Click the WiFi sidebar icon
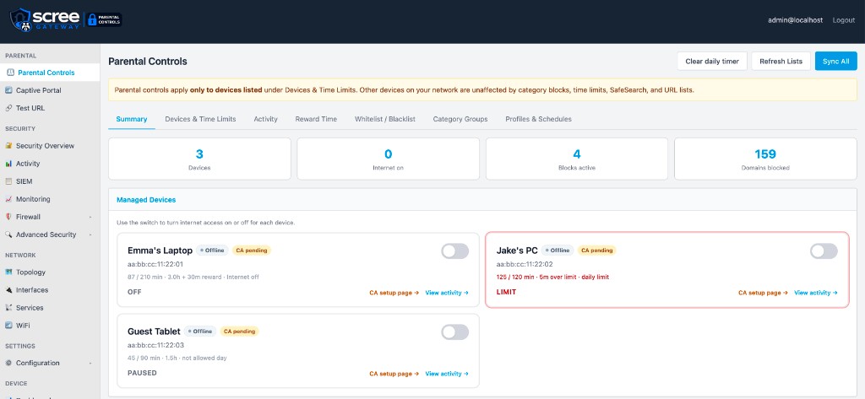 click(8, 325)
